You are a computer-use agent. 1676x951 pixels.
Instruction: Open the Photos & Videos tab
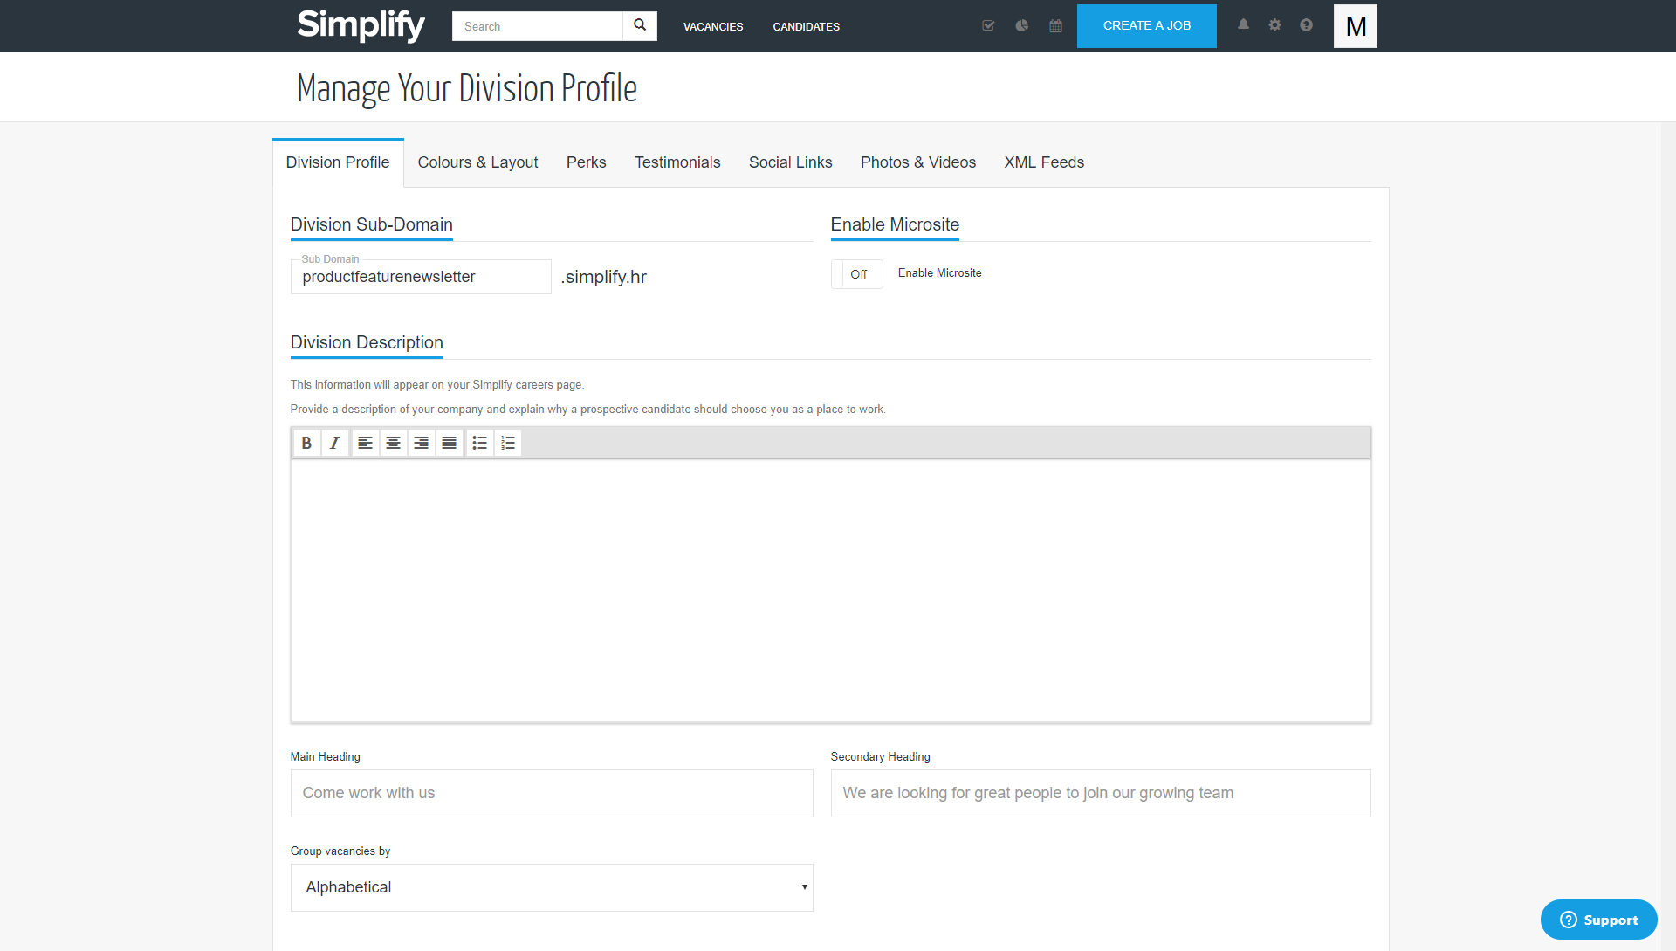(x=918, y=162)
